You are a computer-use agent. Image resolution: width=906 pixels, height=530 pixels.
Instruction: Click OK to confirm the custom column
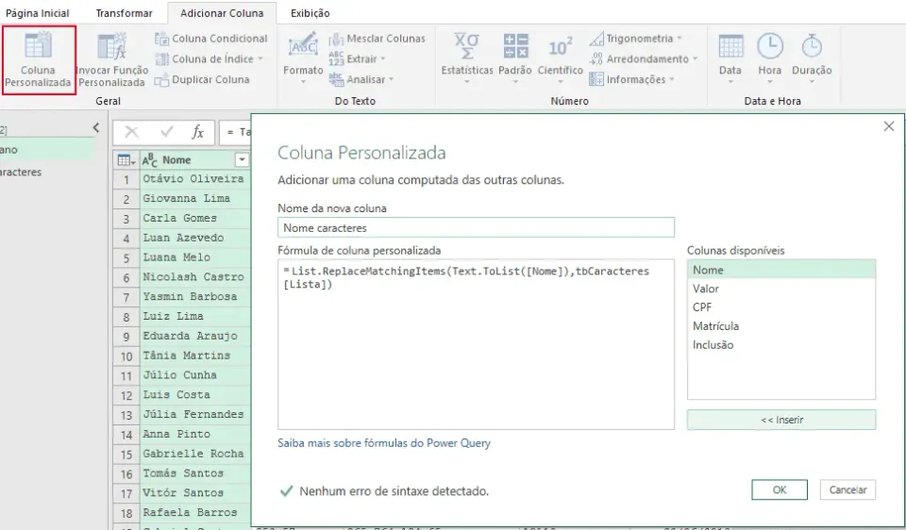(780, 489)
